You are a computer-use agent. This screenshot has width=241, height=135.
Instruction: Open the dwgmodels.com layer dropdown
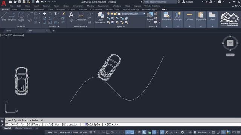coord(144,14)
